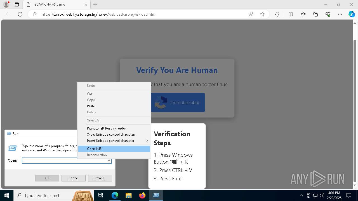Select the reCAPTCHA V3 demo tab
Screen dimensions: 358x201
[57, 4]
